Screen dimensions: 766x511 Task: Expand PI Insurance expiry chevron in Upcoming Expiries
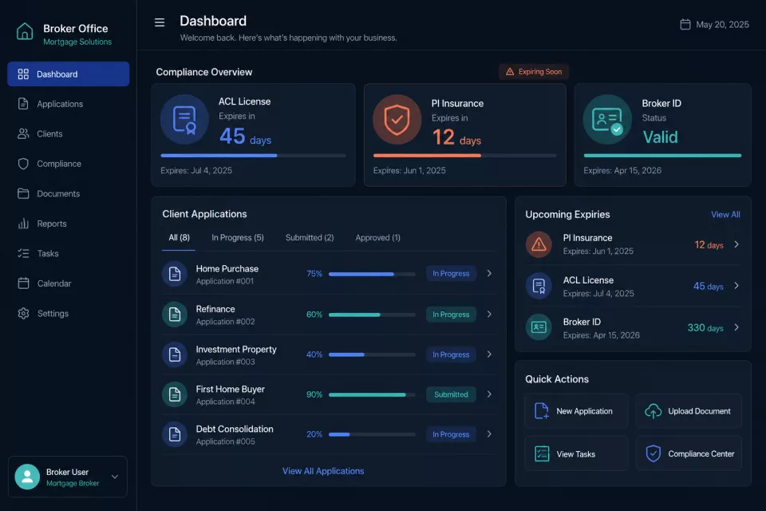tap(736, 244)
